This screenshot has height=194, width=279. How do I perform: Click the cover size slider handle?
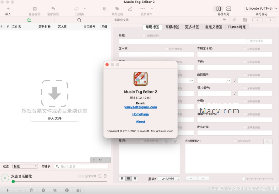[x=243, y=179]
